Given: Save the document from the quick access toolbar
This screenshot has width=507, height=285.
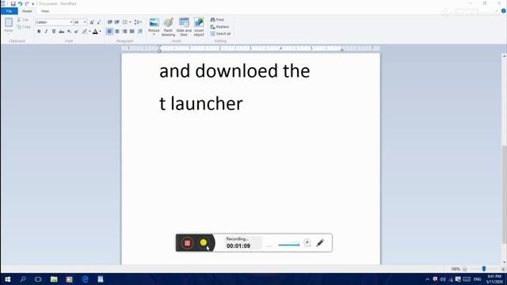Looking at the screenshot, I should (13, 3).
